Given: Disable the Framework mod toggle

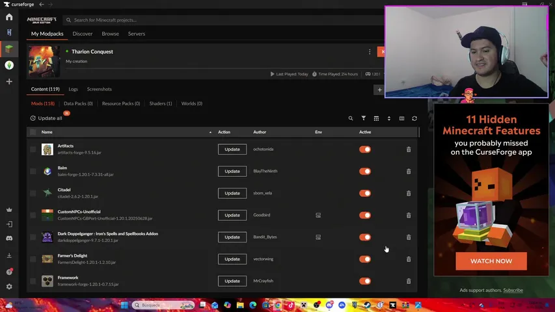Looking at the screenshot, I should coord(365,281).
